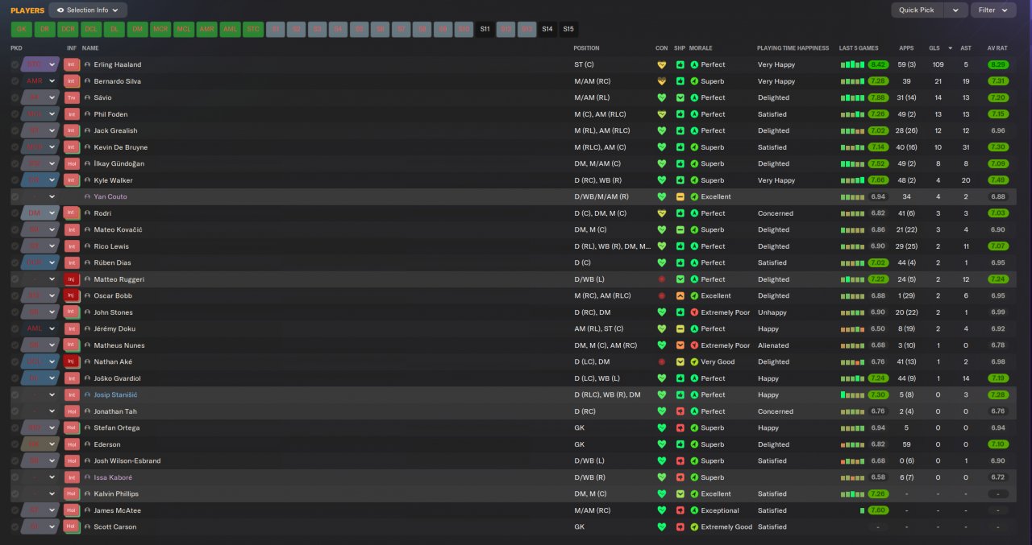This screenshot has height=545, width=1032.
Task: Click Oscar Bobb's Inj injury badge
Action: click(71, 295)
